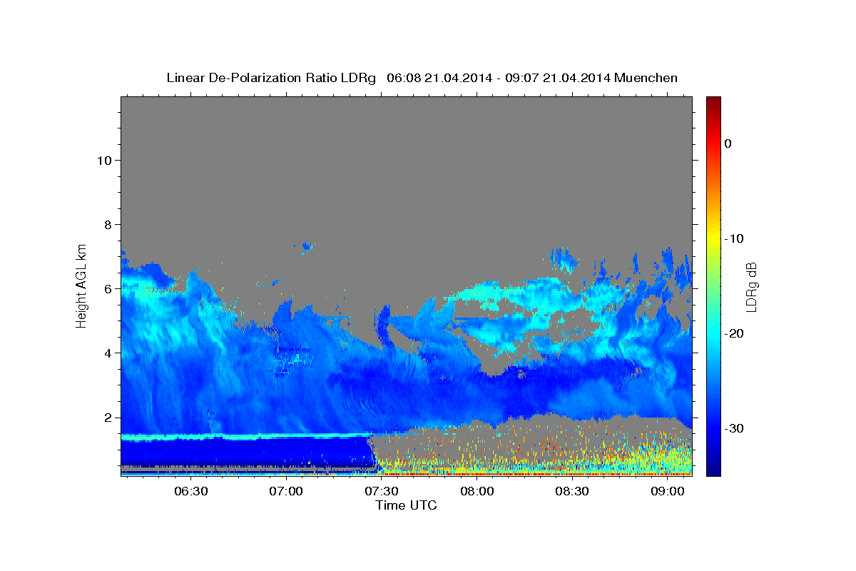Click the 08:30 time tick label
Screen dimensions: 856x571
click(x=572, y=491)
